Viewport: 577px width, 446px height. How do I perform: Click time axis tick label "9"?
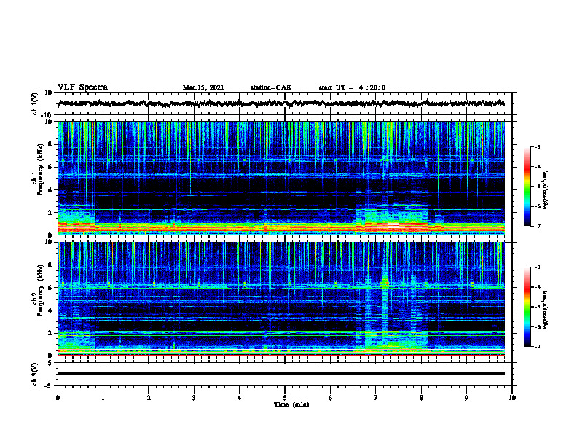466,398
